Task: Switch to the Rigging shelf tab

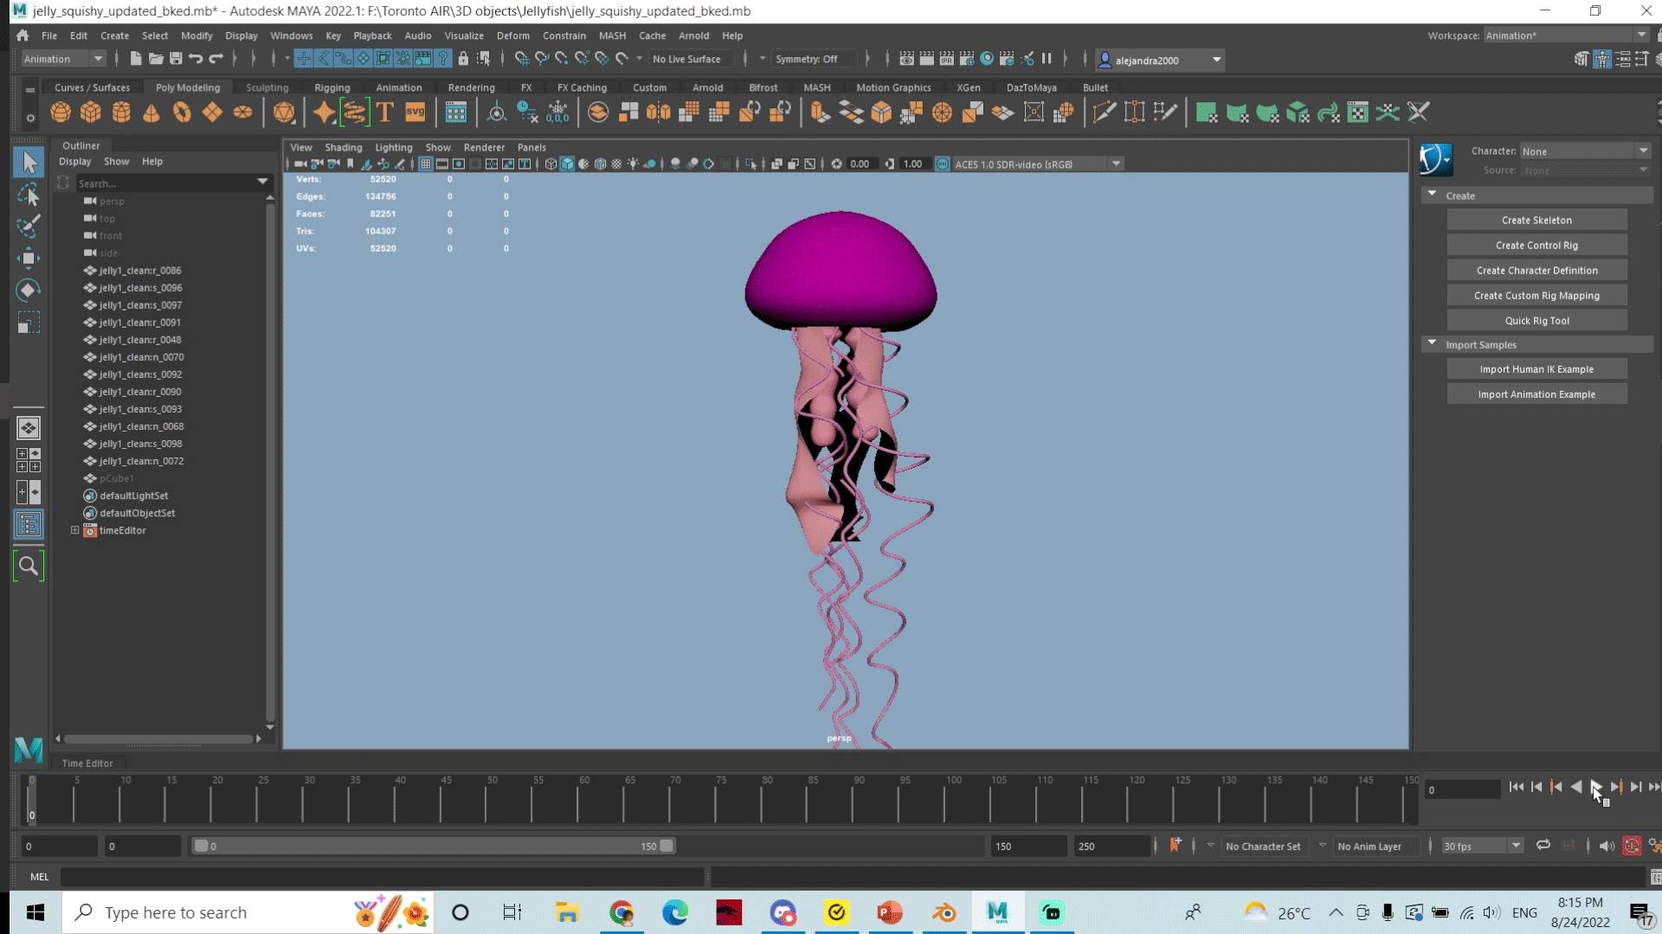Action: pyautogui.click(x=332, y=87)
